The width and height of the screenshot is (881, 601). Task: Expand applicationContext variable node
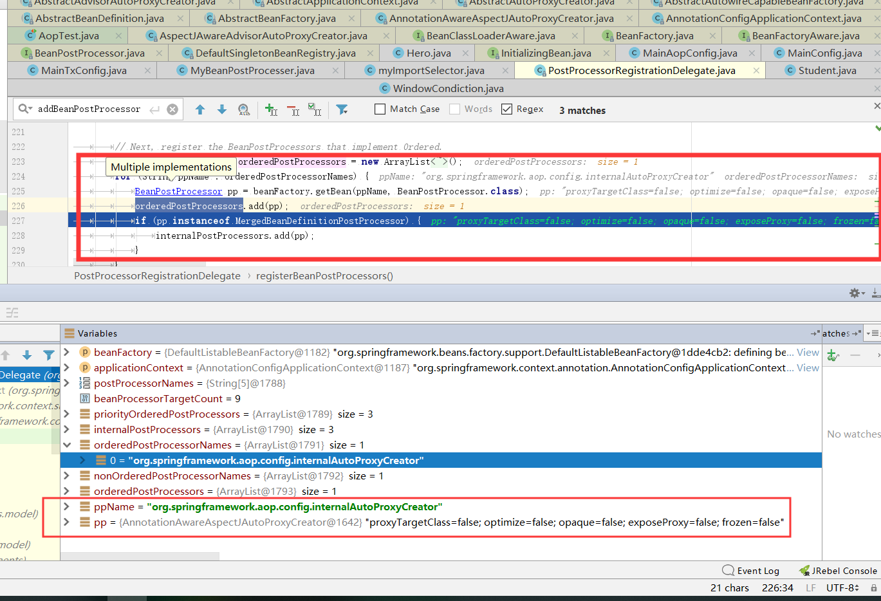click(x=67, y=367)
